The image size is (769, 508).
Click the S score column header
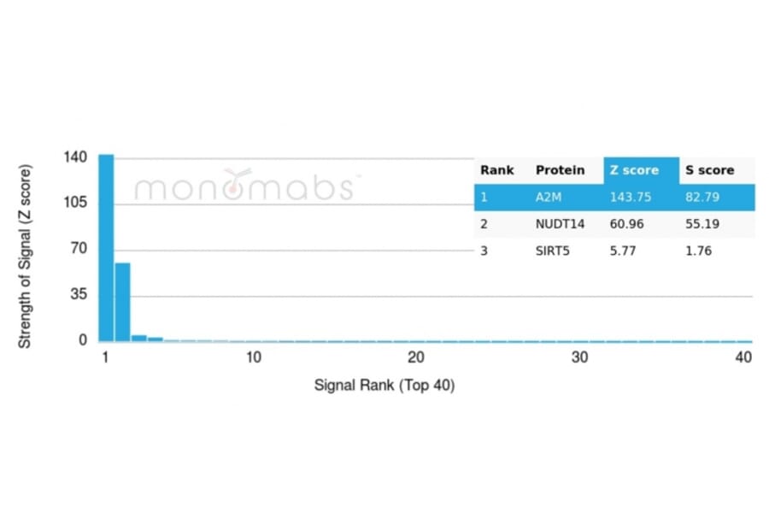coord(709,170)
